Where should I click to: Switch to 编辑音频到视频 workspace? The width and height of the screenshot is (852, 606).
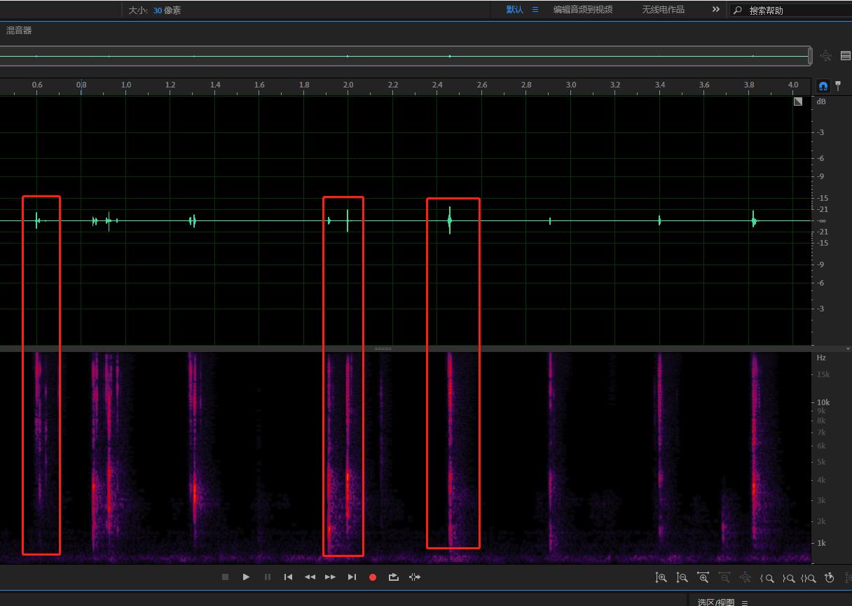coord(582,10)
